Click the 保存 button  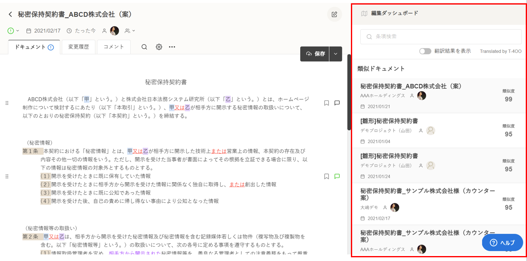pyautogui.click(x=315, y=54)
